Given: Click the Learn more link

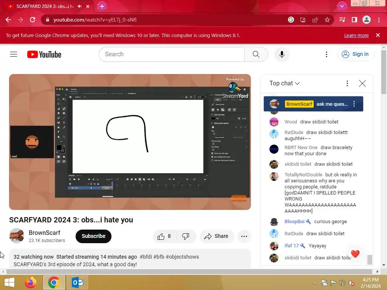Looking at the screenshot, I should click(x=356, y=35).
